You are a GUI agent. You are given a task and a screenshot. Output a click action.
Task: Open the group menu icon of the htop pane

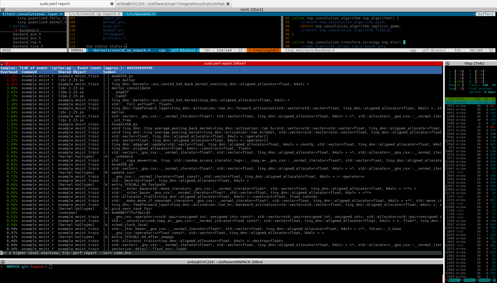(447, 64)
